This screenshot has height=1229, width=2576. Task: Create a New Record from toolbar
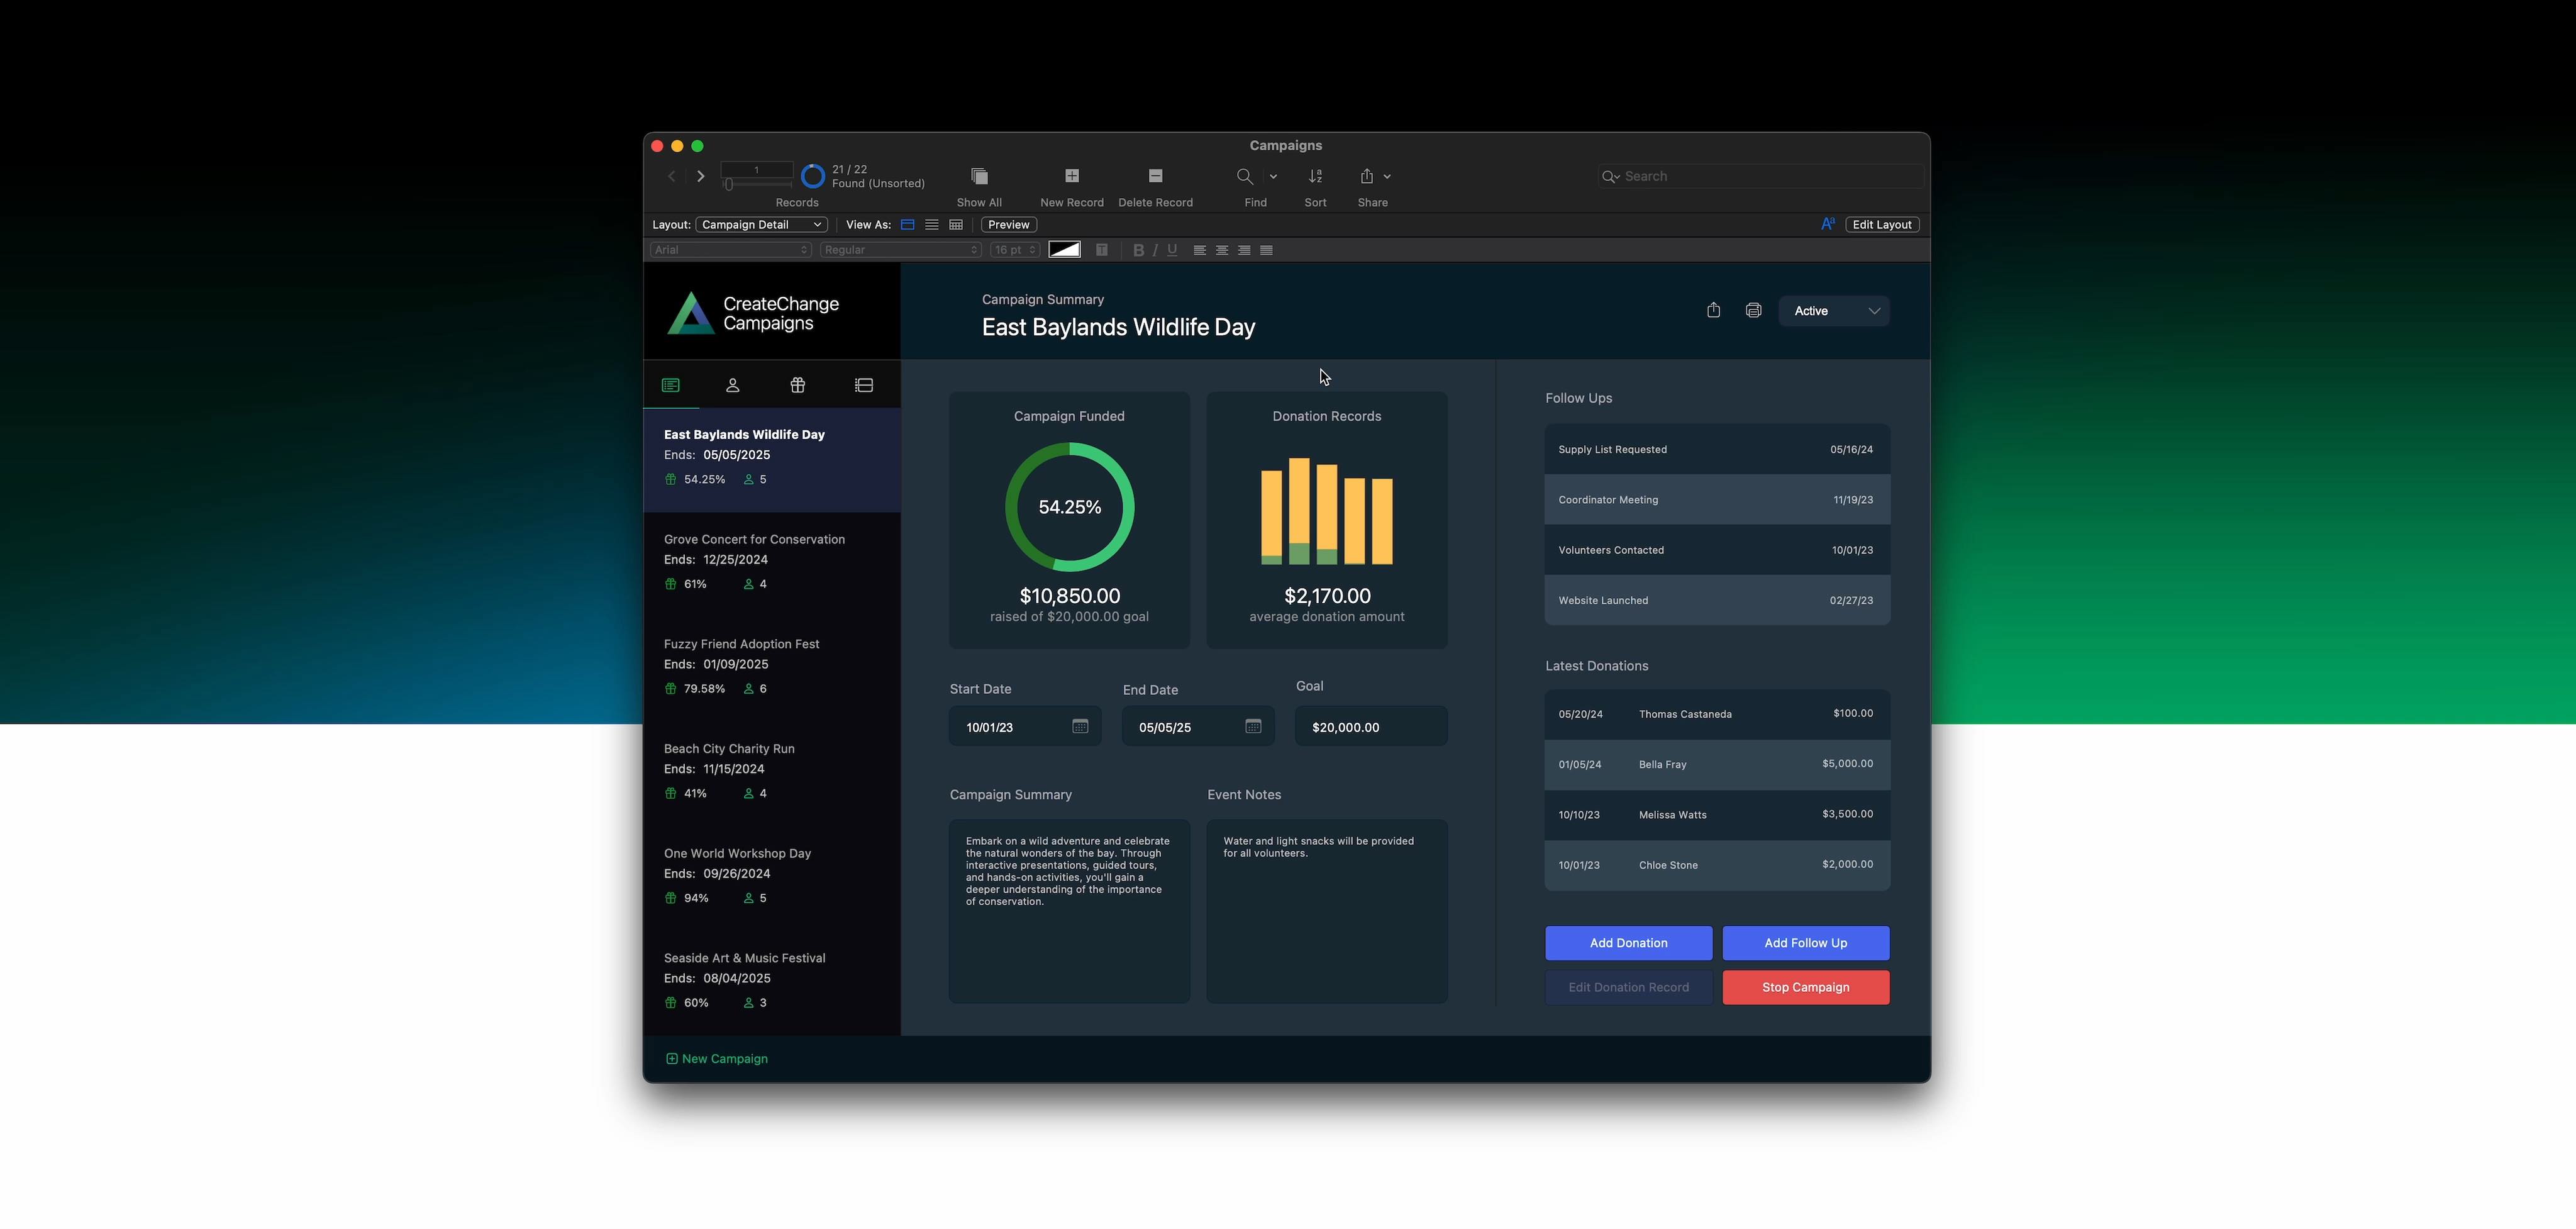pyautogui.click(x=1072, y=176)
